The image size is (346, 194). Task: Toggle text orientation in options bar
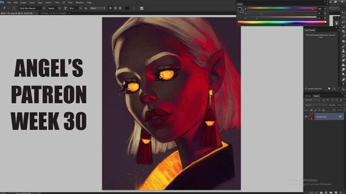tap(14, 8)
